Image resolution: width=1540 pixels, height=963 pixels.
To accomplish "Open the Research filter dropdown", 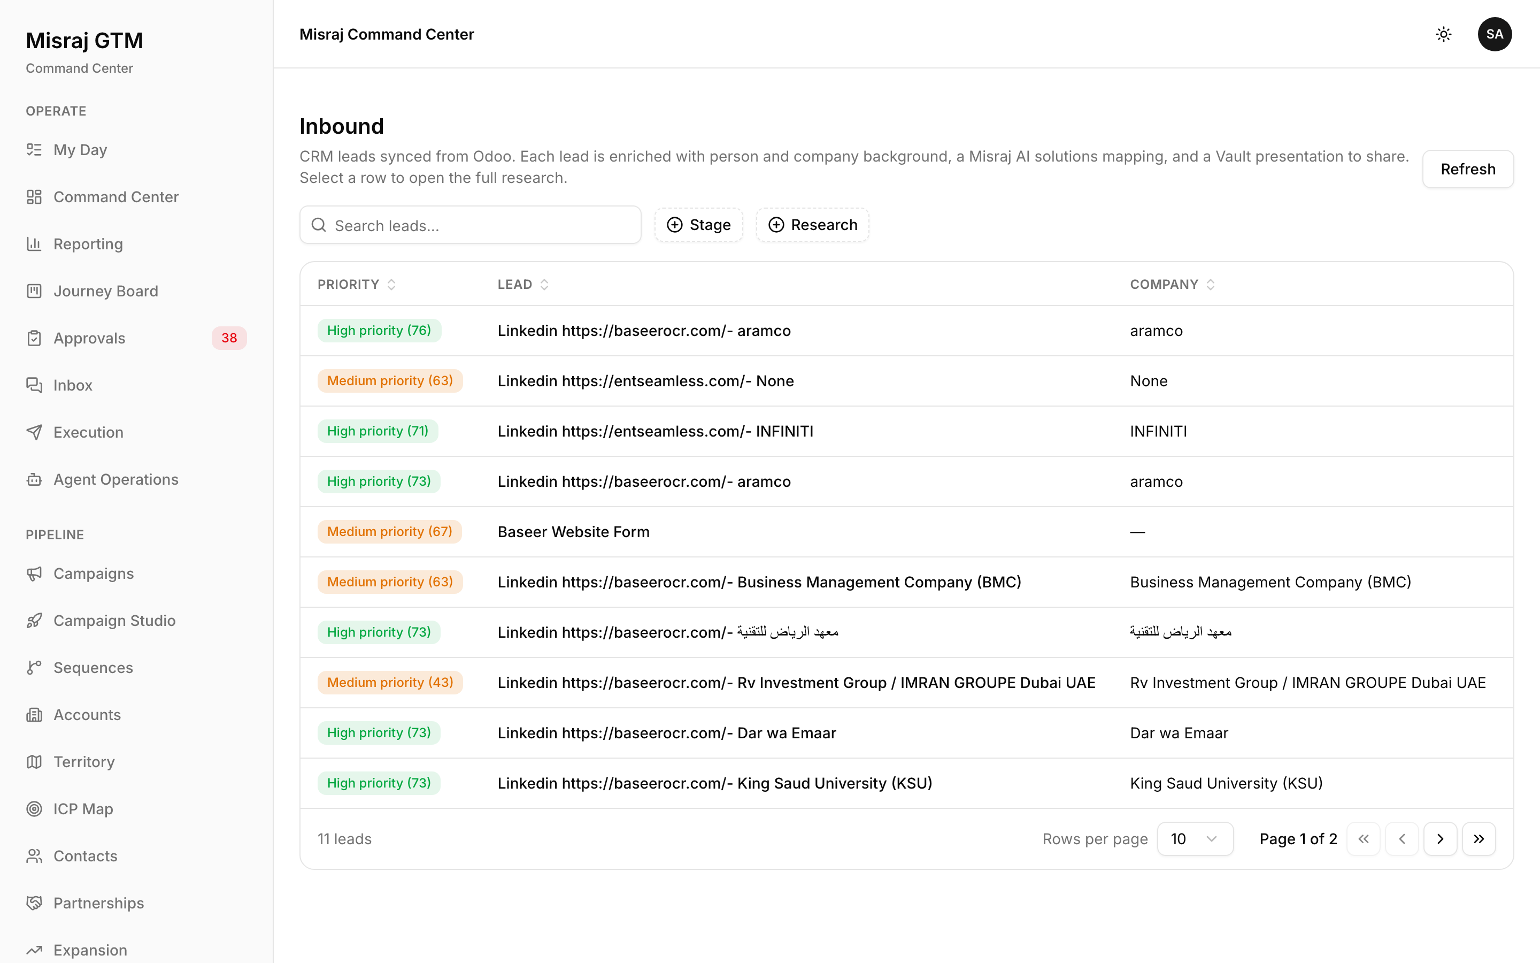I will (x=812, y=225).
